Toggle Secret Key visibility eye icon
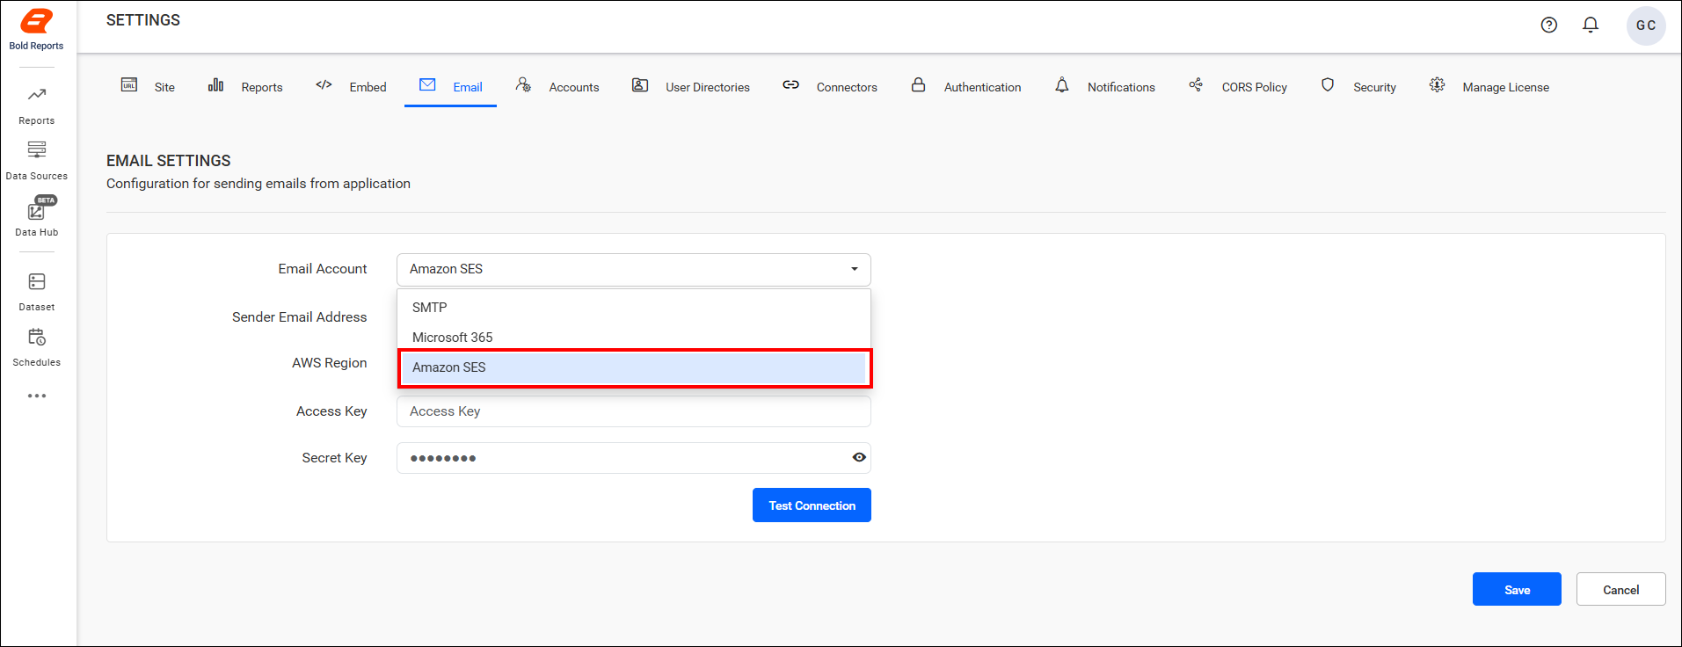The image size is (1682, 647). (859, 457)
